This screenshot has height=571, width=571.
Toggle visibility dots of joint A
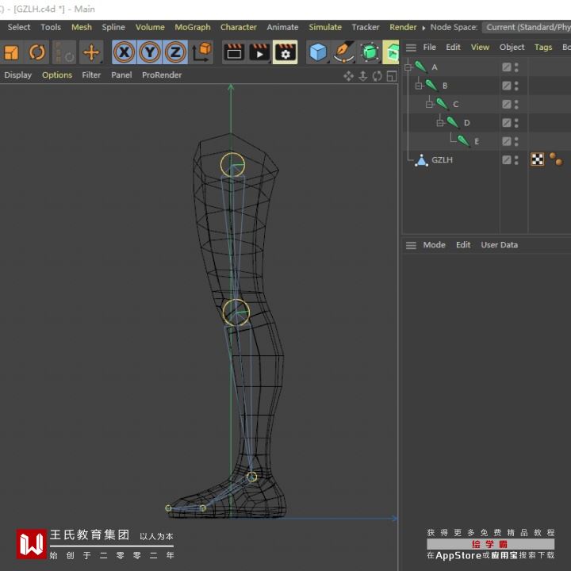(x=516, y=67)
